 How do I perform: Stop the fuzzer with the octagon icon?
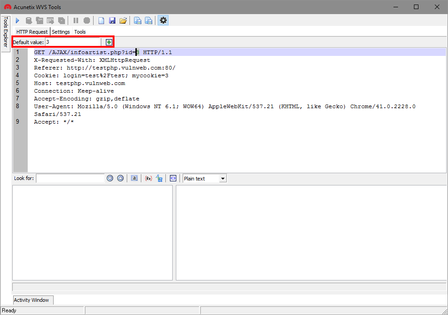pos(87,20)
